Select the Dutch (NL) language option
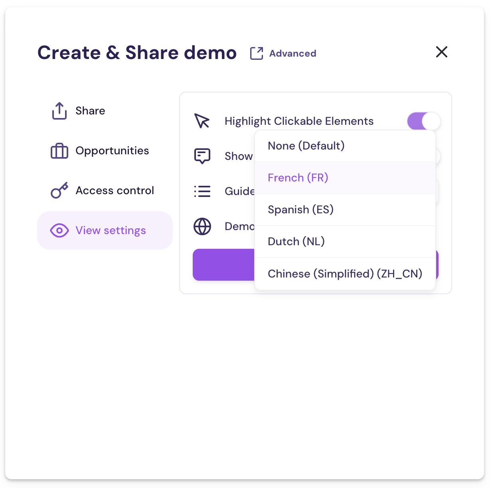 [296, 242]
